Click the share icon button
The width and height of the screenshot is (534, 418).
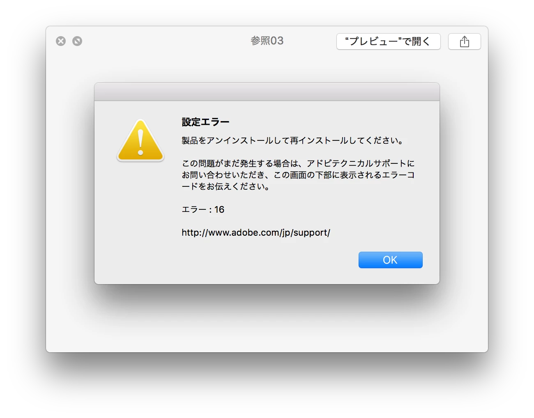464,41
